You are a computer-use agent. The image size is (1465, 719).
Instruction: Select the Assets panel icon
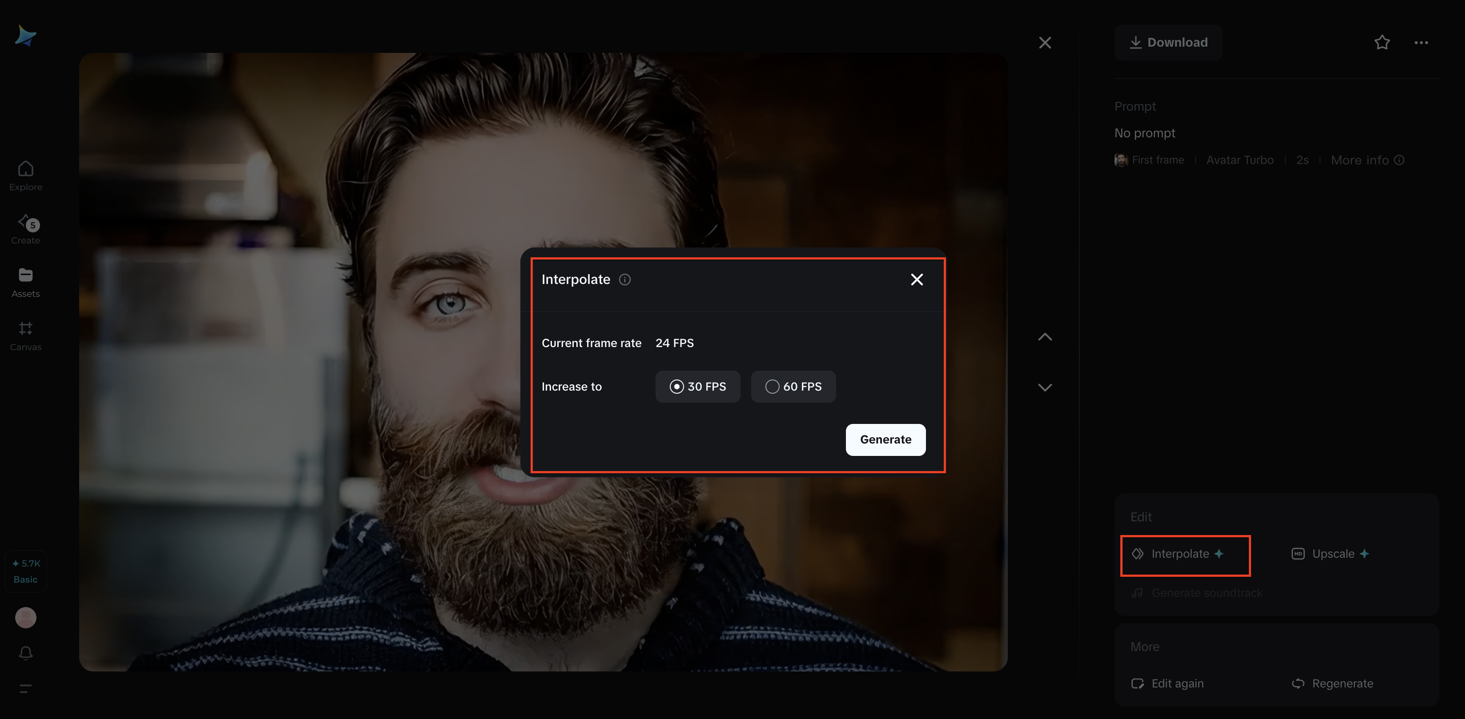coord(25,275)
